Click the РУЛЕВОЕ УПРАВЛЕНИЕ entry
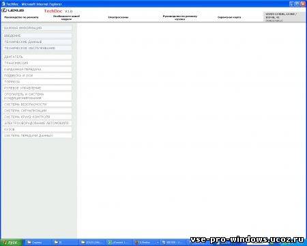 coord(38,88)
